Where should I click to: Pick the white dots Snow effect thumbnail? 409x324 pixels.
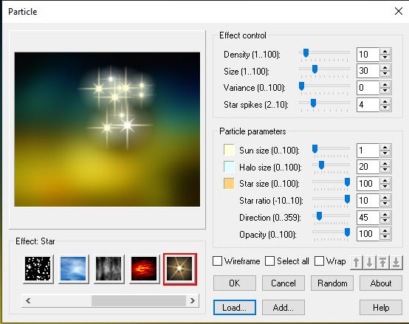38,269
